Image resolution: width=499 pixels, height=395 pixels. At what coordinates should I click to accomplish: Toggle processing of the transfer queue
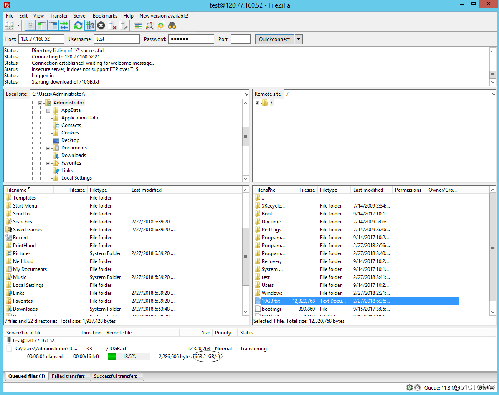90,25
